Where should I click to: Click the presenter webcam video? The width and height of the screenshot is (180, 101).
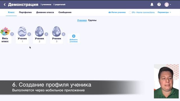[x=166, y=81]
